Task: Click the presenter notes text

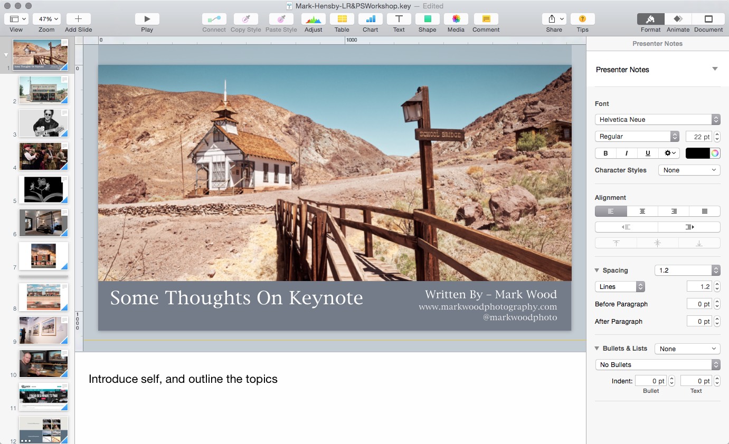Action: [183, 379]
